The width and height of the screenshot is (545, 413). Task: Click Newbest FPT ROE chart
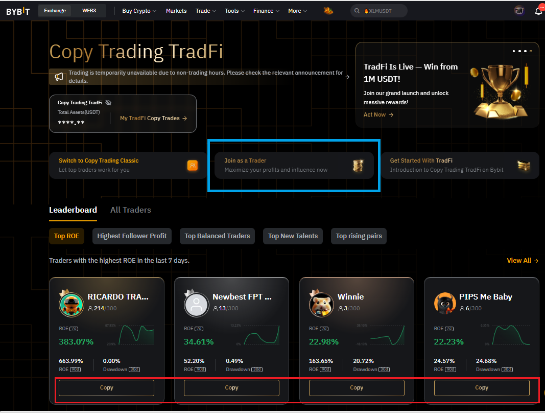(262, 335)
